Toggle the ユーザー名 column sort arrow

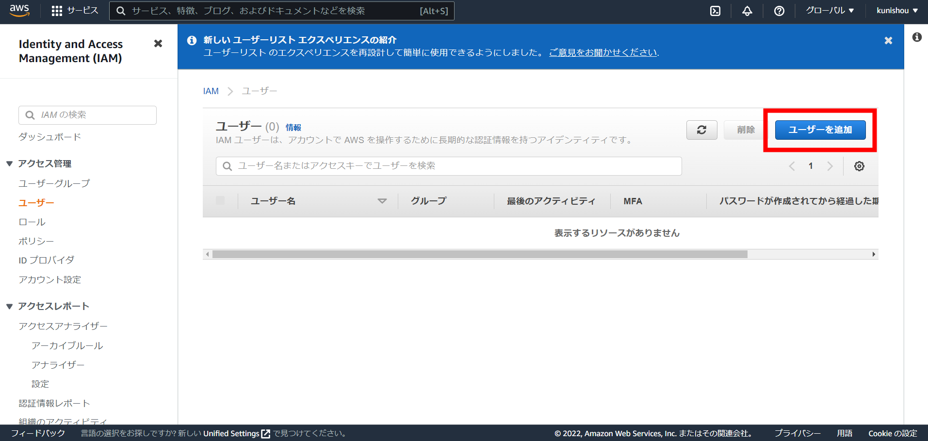tap(382, 200)
